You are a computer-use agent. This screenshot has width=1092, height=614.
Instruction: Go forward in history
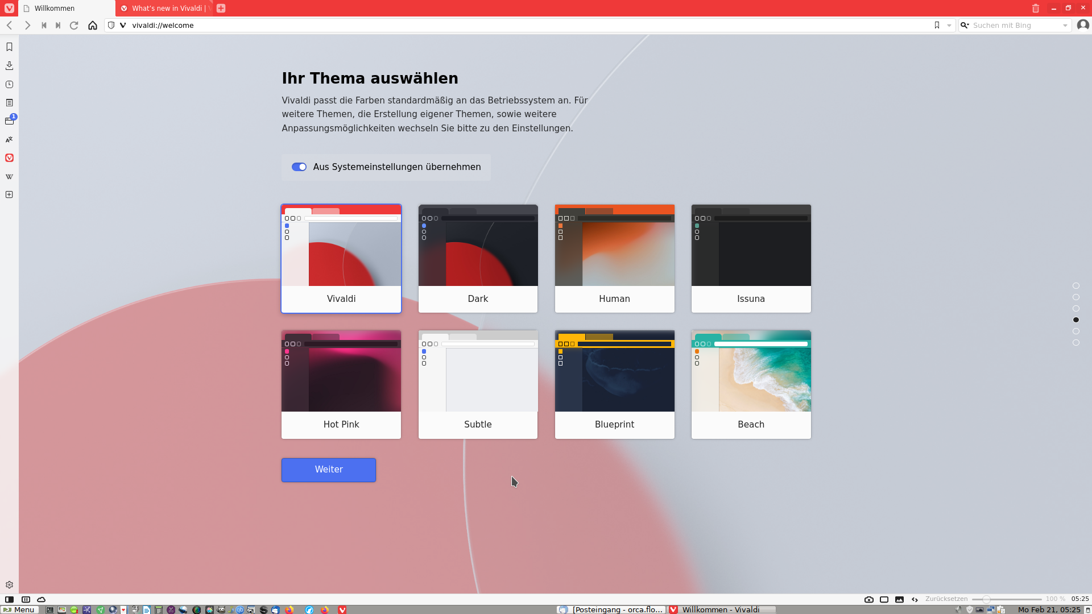point(27,26)
